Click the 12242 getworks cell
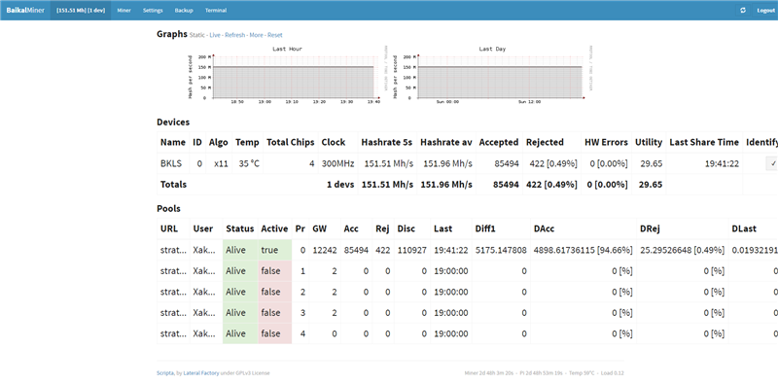The image size is (778, 384). [325, 250]
